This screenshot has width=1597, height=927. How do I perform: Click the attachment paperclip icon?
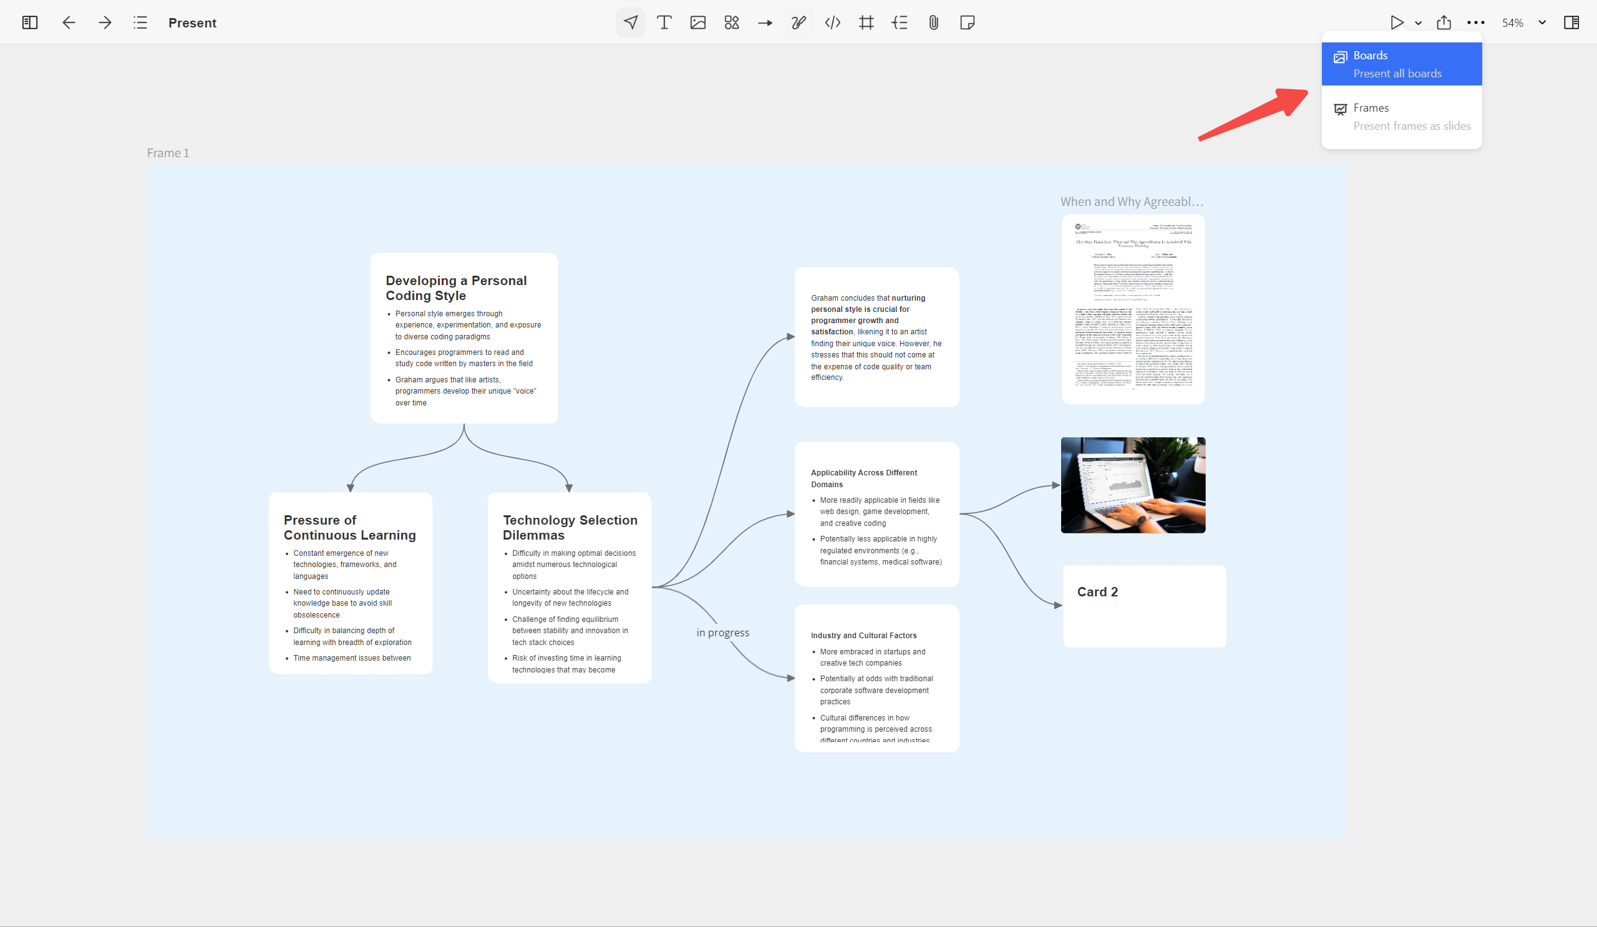point(933,23)
